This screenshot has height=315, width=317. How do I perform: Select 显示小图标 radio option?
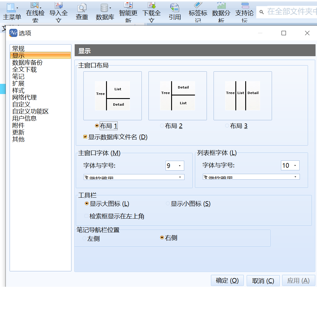[168, 203]
